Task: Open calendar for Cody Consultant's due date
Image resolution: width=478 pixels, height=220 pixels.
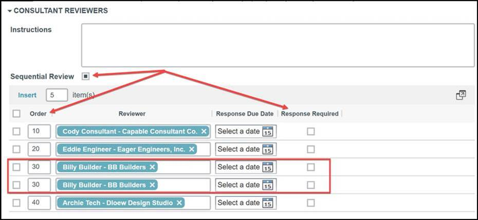Action: [269, 132]
